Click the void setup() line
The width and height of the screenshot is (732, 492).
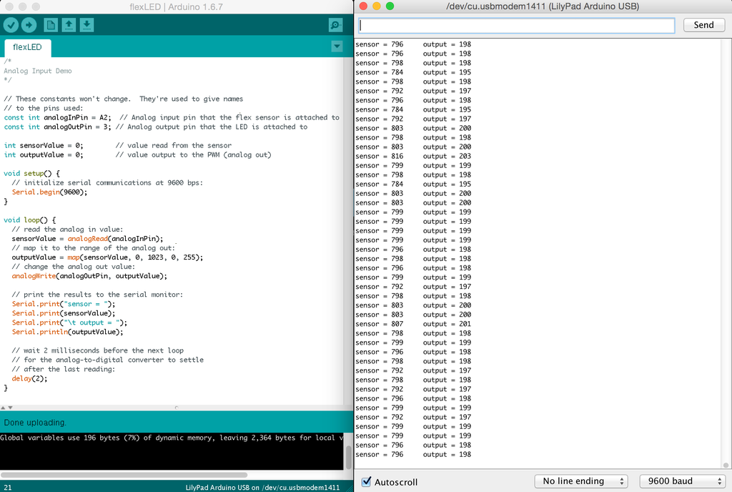tap(31, 173)
